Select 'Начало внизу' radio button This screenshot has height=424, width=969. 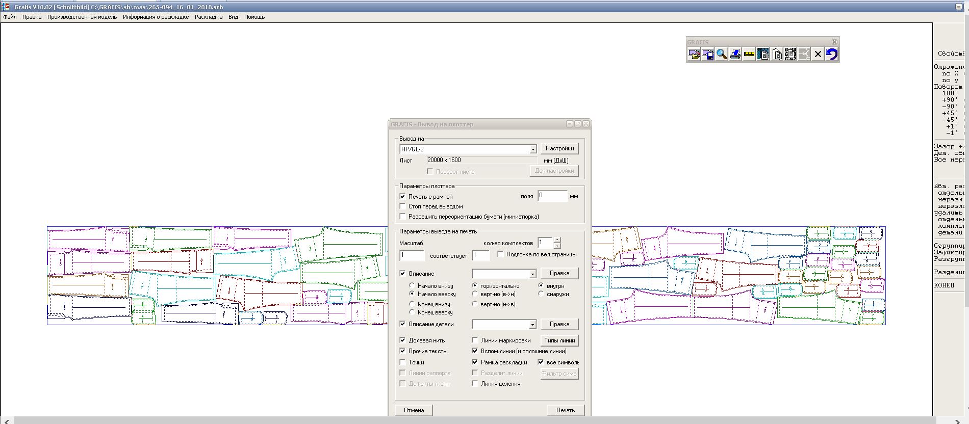tap(412, 286)
